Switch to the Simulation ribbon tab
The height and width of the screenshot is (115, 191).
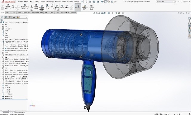[x=73, y=13]
